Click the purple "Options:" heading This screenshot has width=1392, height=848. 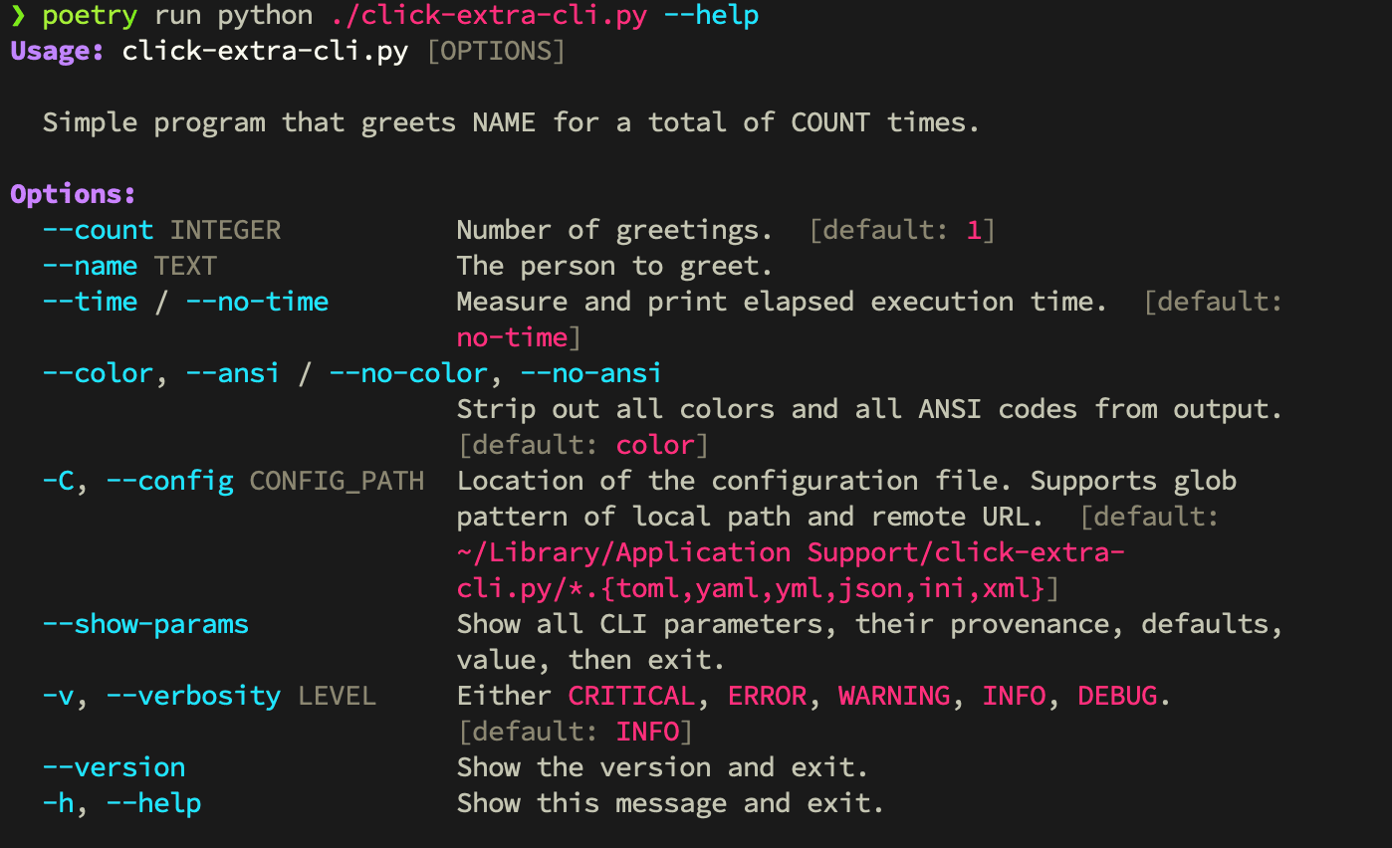(74, 194)
